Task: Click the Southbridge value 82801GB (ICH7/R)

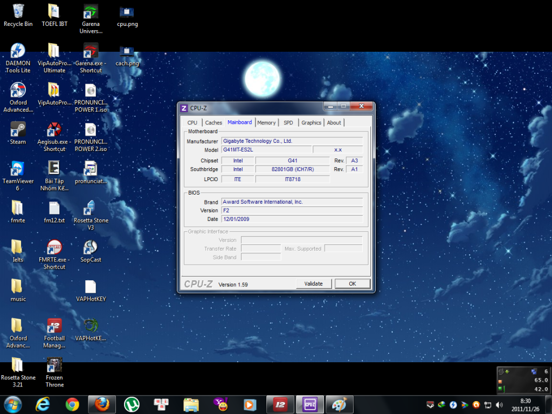Action: pos(293,169)
